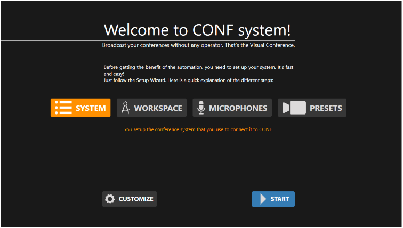
Task: Click the microphone icon on MICROPHONES
Action: [201, 108]
